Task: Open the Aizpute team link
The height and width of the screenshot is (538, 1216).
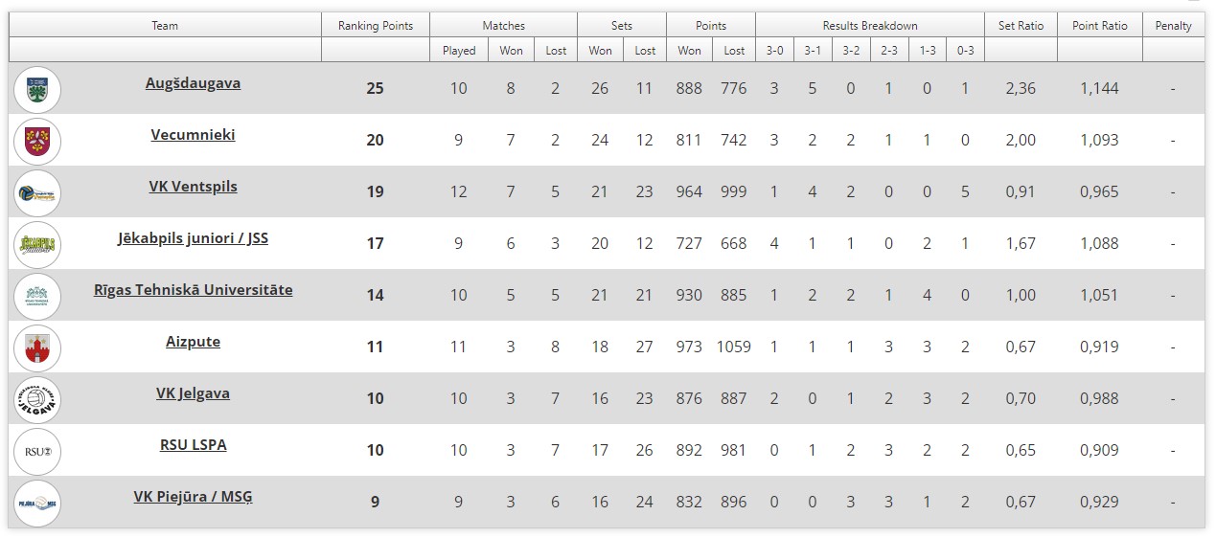Action: tap(193, 342)
